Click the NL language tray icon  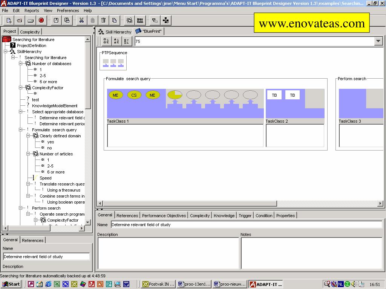(x=340, y=284)
